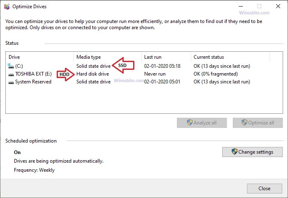Viewport: 288px width, 198px height.
Task: Open Change settings for scheduled optimization
Action: (x=252, y=152)
